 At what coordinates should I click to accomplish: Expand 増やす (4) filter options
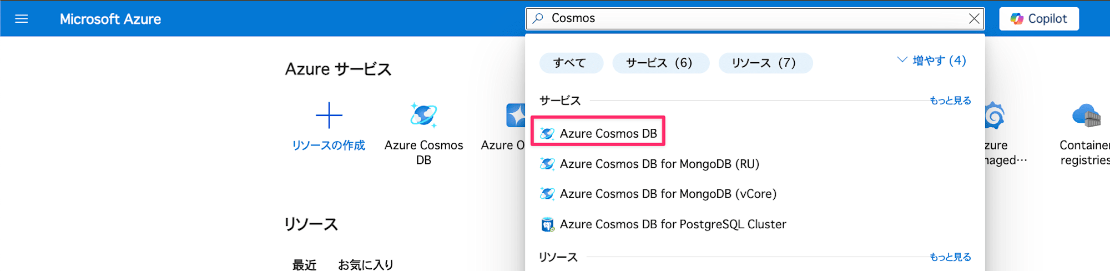[x=932, y=61]
